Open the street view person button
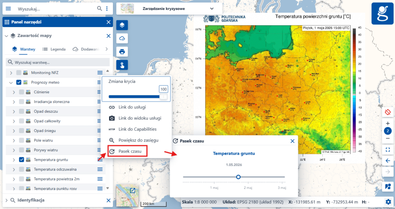 (x=388, y=187)
